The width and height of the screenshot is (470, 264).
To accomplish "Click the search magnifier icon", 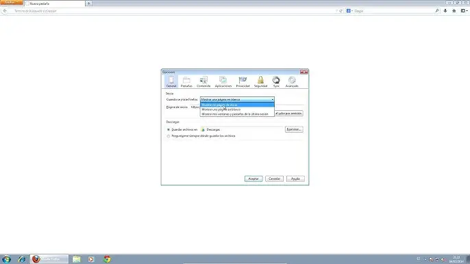I will (436, 11).
